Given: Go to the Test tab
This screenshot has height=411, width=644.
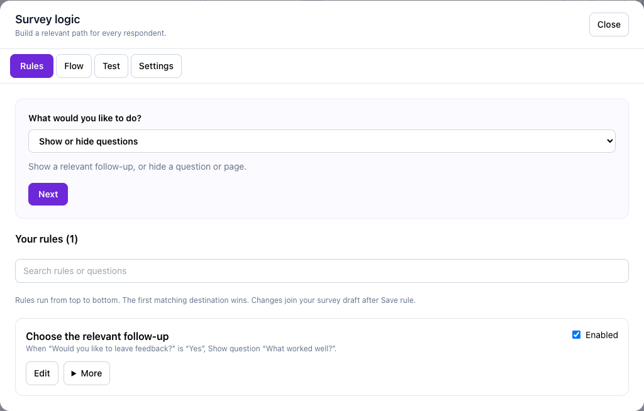Looking at the screenshot, I should pyautogui.click(x=111, y=66).
